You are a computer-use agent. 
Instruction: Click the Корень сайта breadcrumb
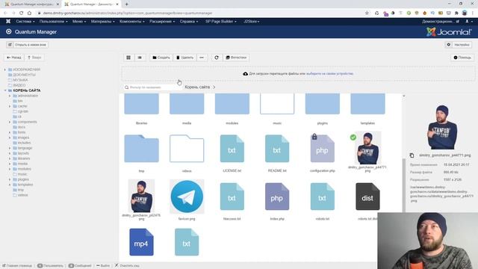[x=197, y=87]
